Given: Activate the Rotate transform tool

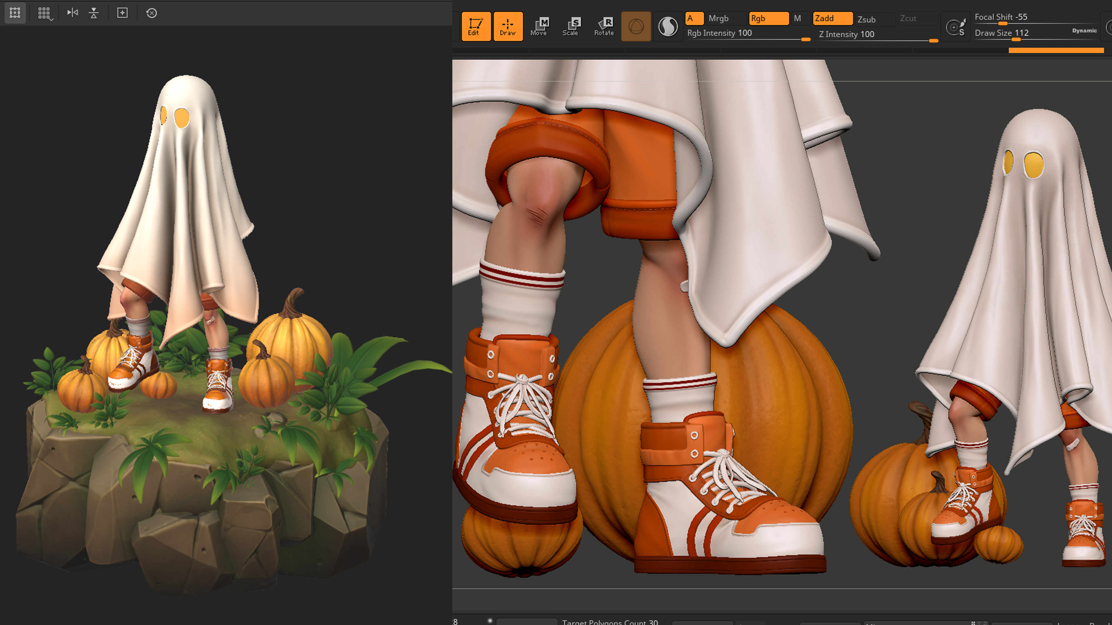Looking at the screenshot, I should coord(604,26).
